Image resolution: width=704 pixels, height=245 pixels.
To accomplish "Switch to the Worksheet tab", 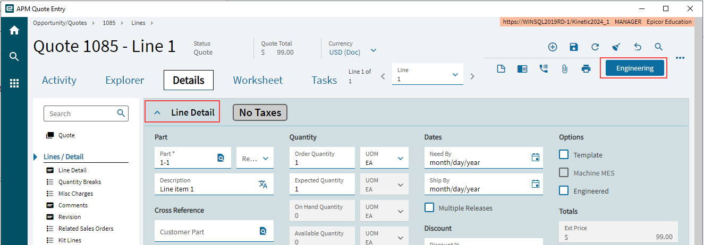I will 258,80.
